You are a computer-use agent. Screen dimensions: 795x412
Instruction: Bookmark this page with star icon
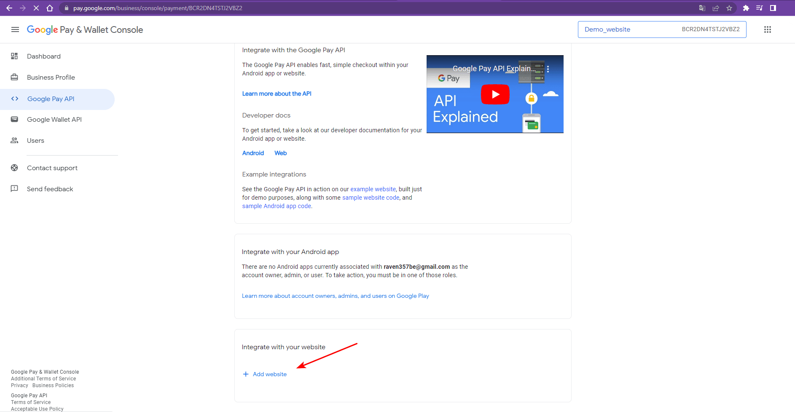point(729,8)
